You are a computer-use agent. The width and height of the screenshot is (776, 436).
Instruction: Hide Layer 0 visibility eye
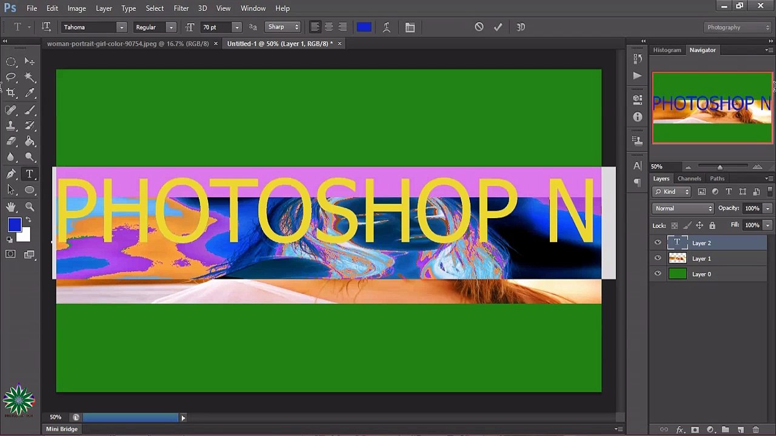[658, 274]
